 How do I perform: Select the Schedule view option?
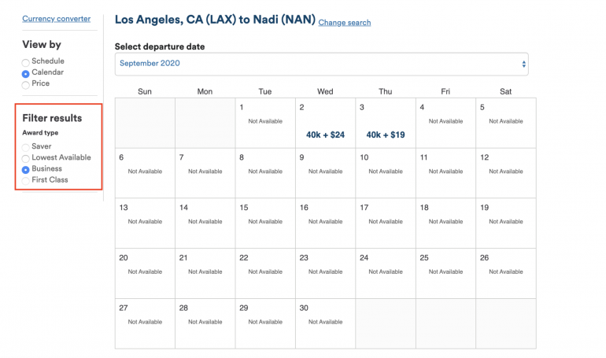(26, 61)
